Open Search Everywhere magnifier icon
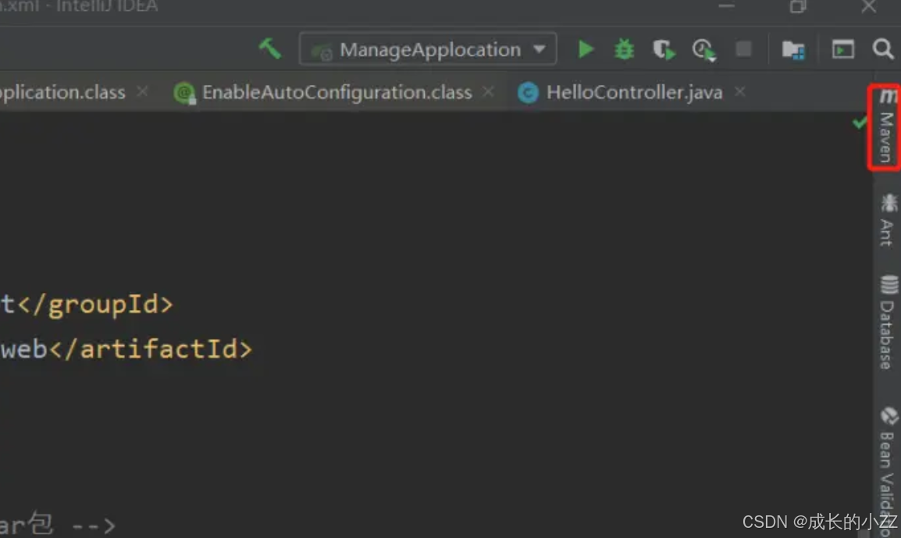The width and height of the screenshot is (901, 538). point(882,49)
